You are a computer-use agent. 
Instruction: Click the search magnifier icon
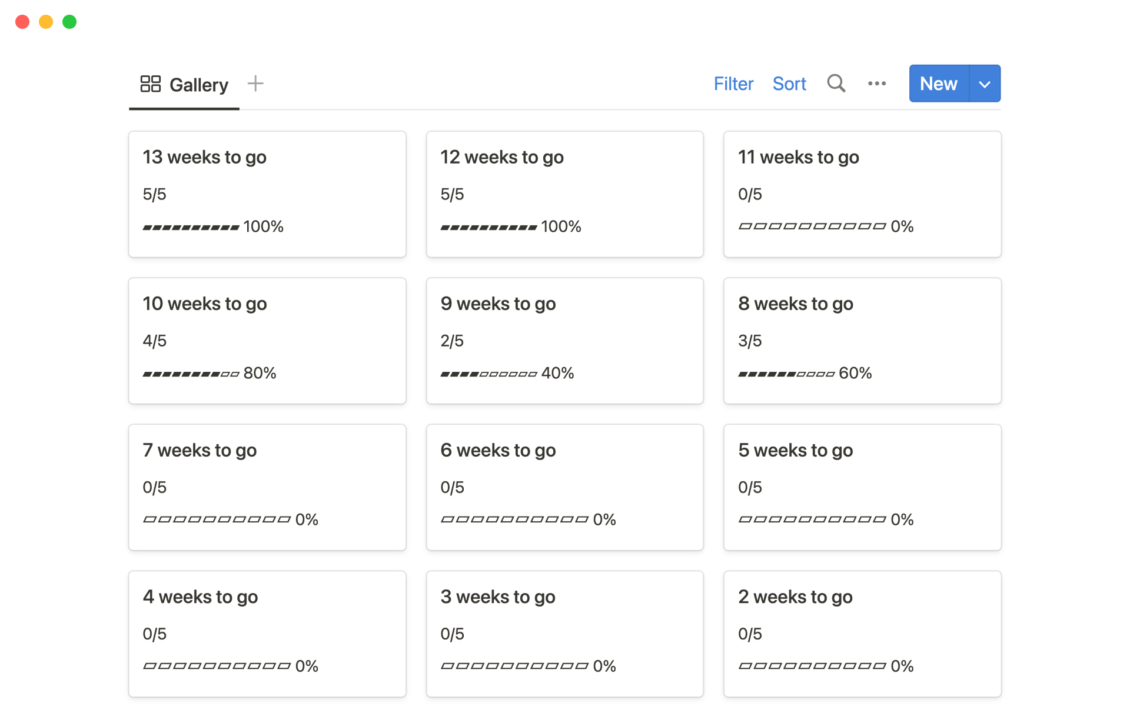pyautogui.click(x=836, y=84)
